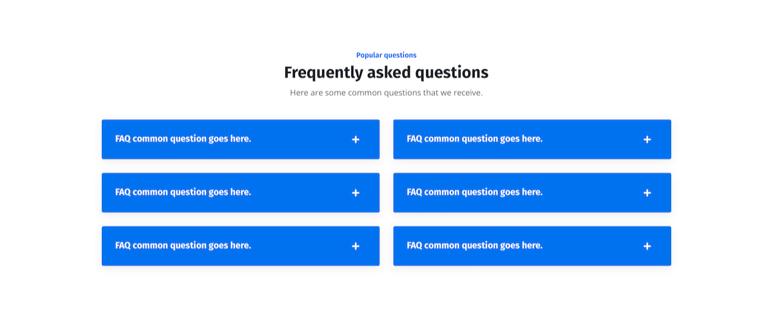Click the "Popular questions" label
Image resolution: width=773 pixels, height=316 pixels.
386,55
